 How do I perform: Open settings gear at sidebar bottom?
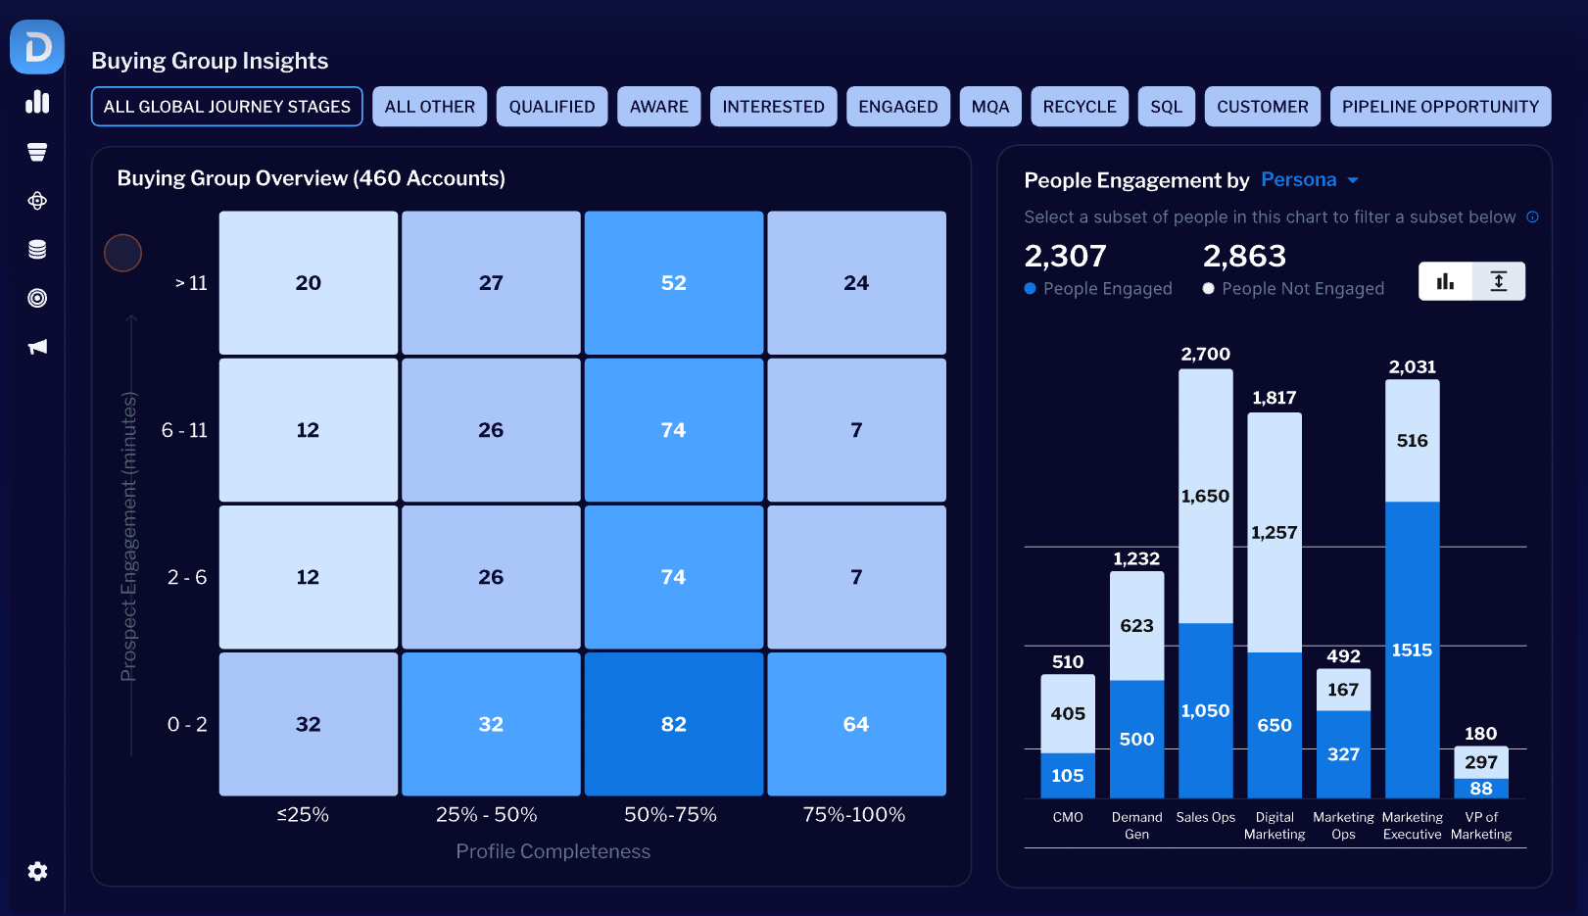pos(37,871)
